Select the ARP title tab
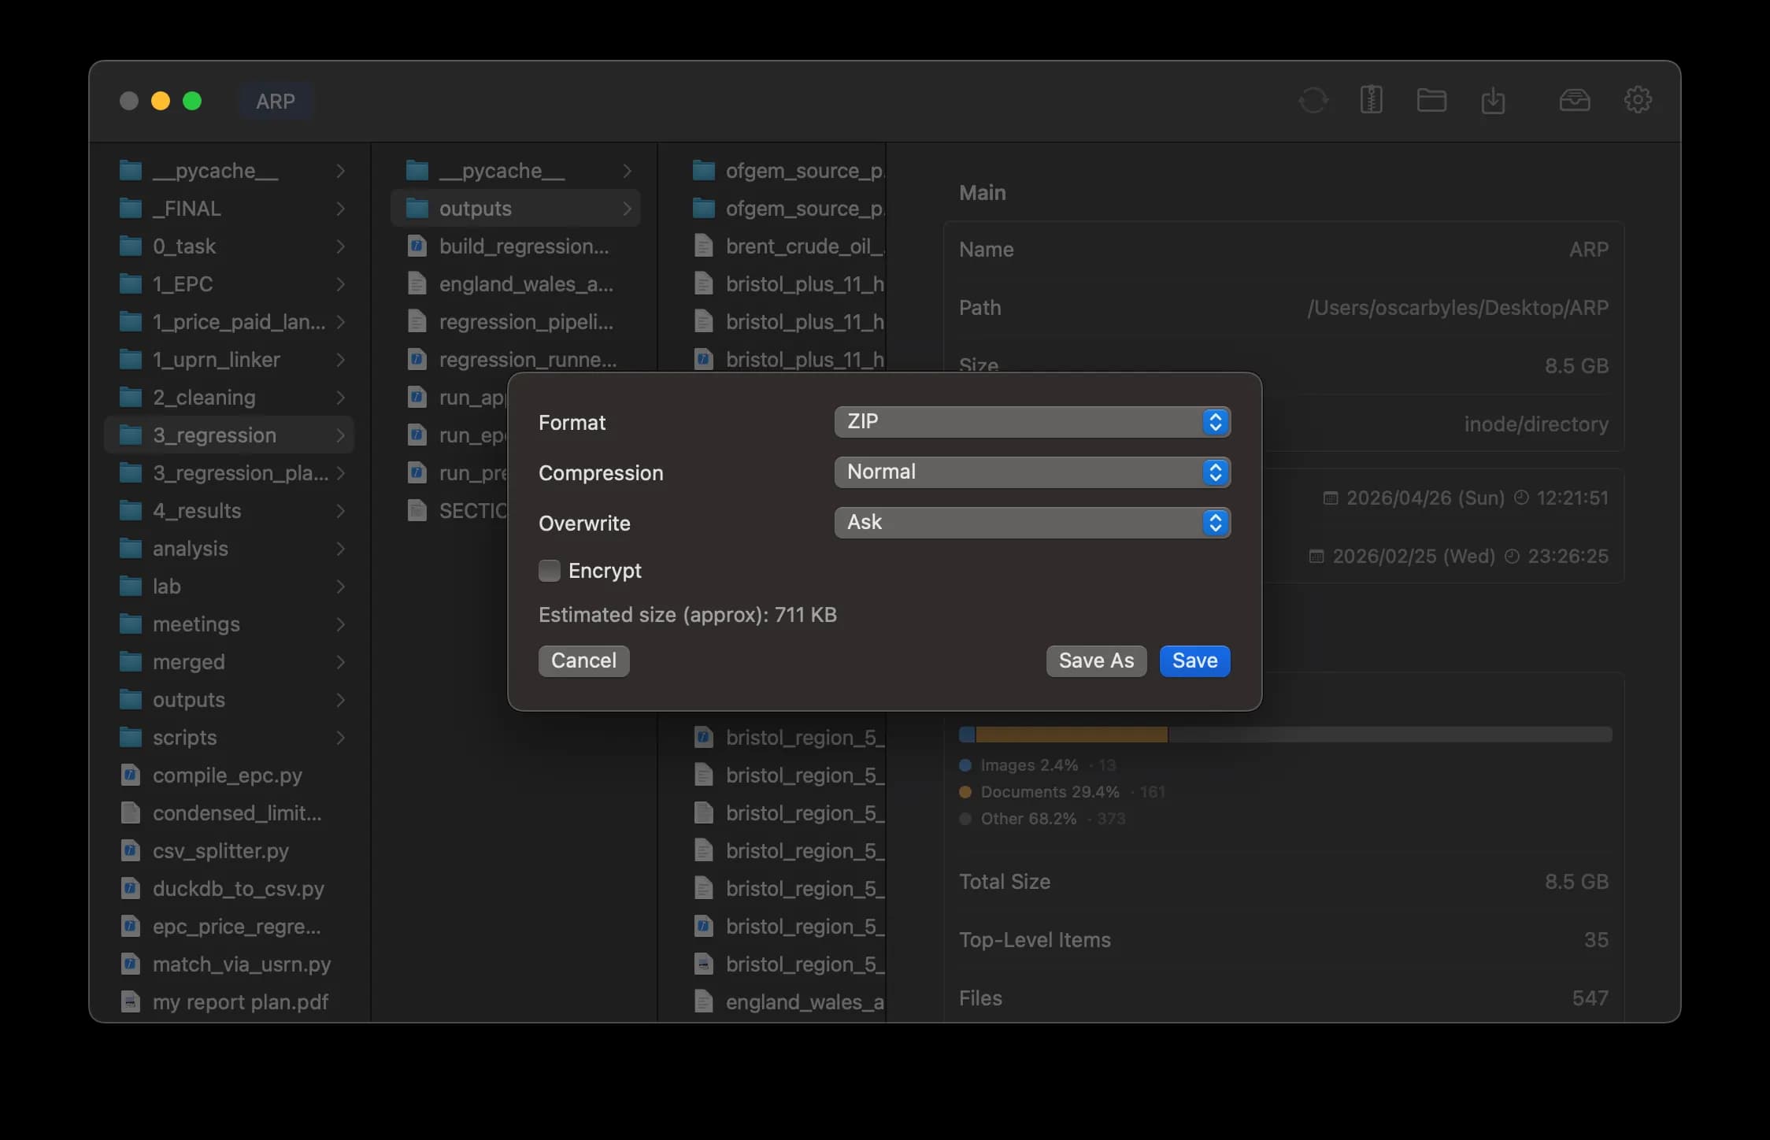The image size is (1770, 1140). click(276, 101)
